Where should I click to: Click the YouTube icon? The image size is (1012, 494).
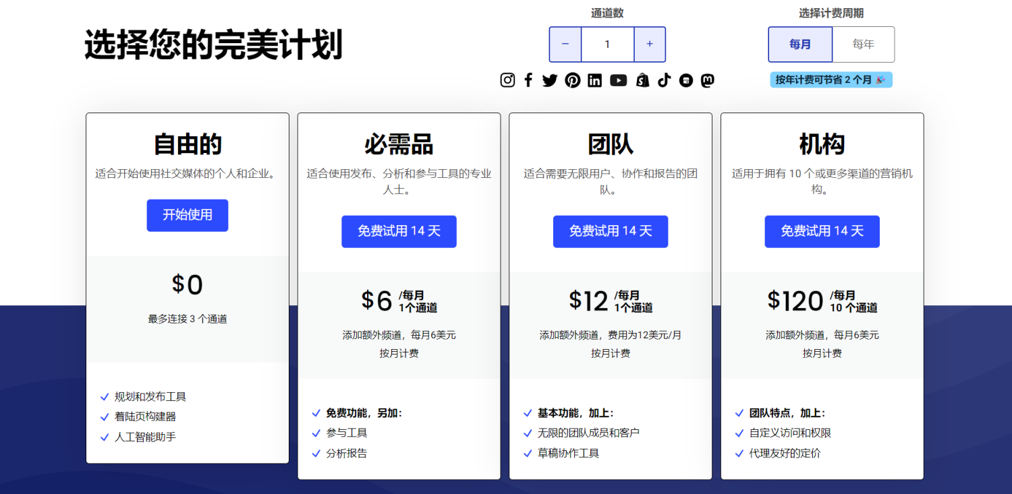point(618,80)
